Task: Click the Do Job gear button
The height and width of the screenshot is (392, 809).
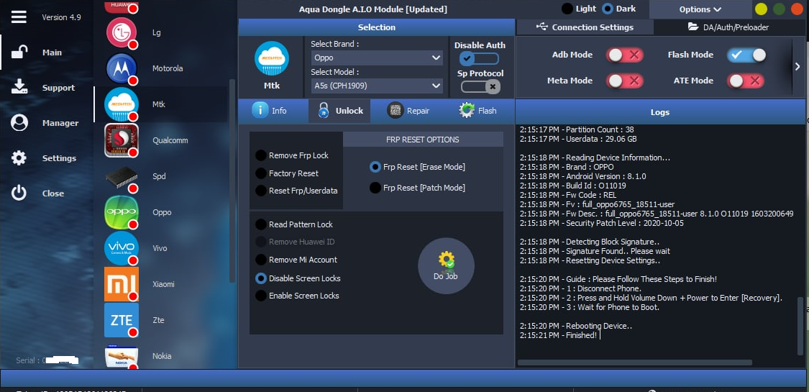Action: [x=446, y=265]
